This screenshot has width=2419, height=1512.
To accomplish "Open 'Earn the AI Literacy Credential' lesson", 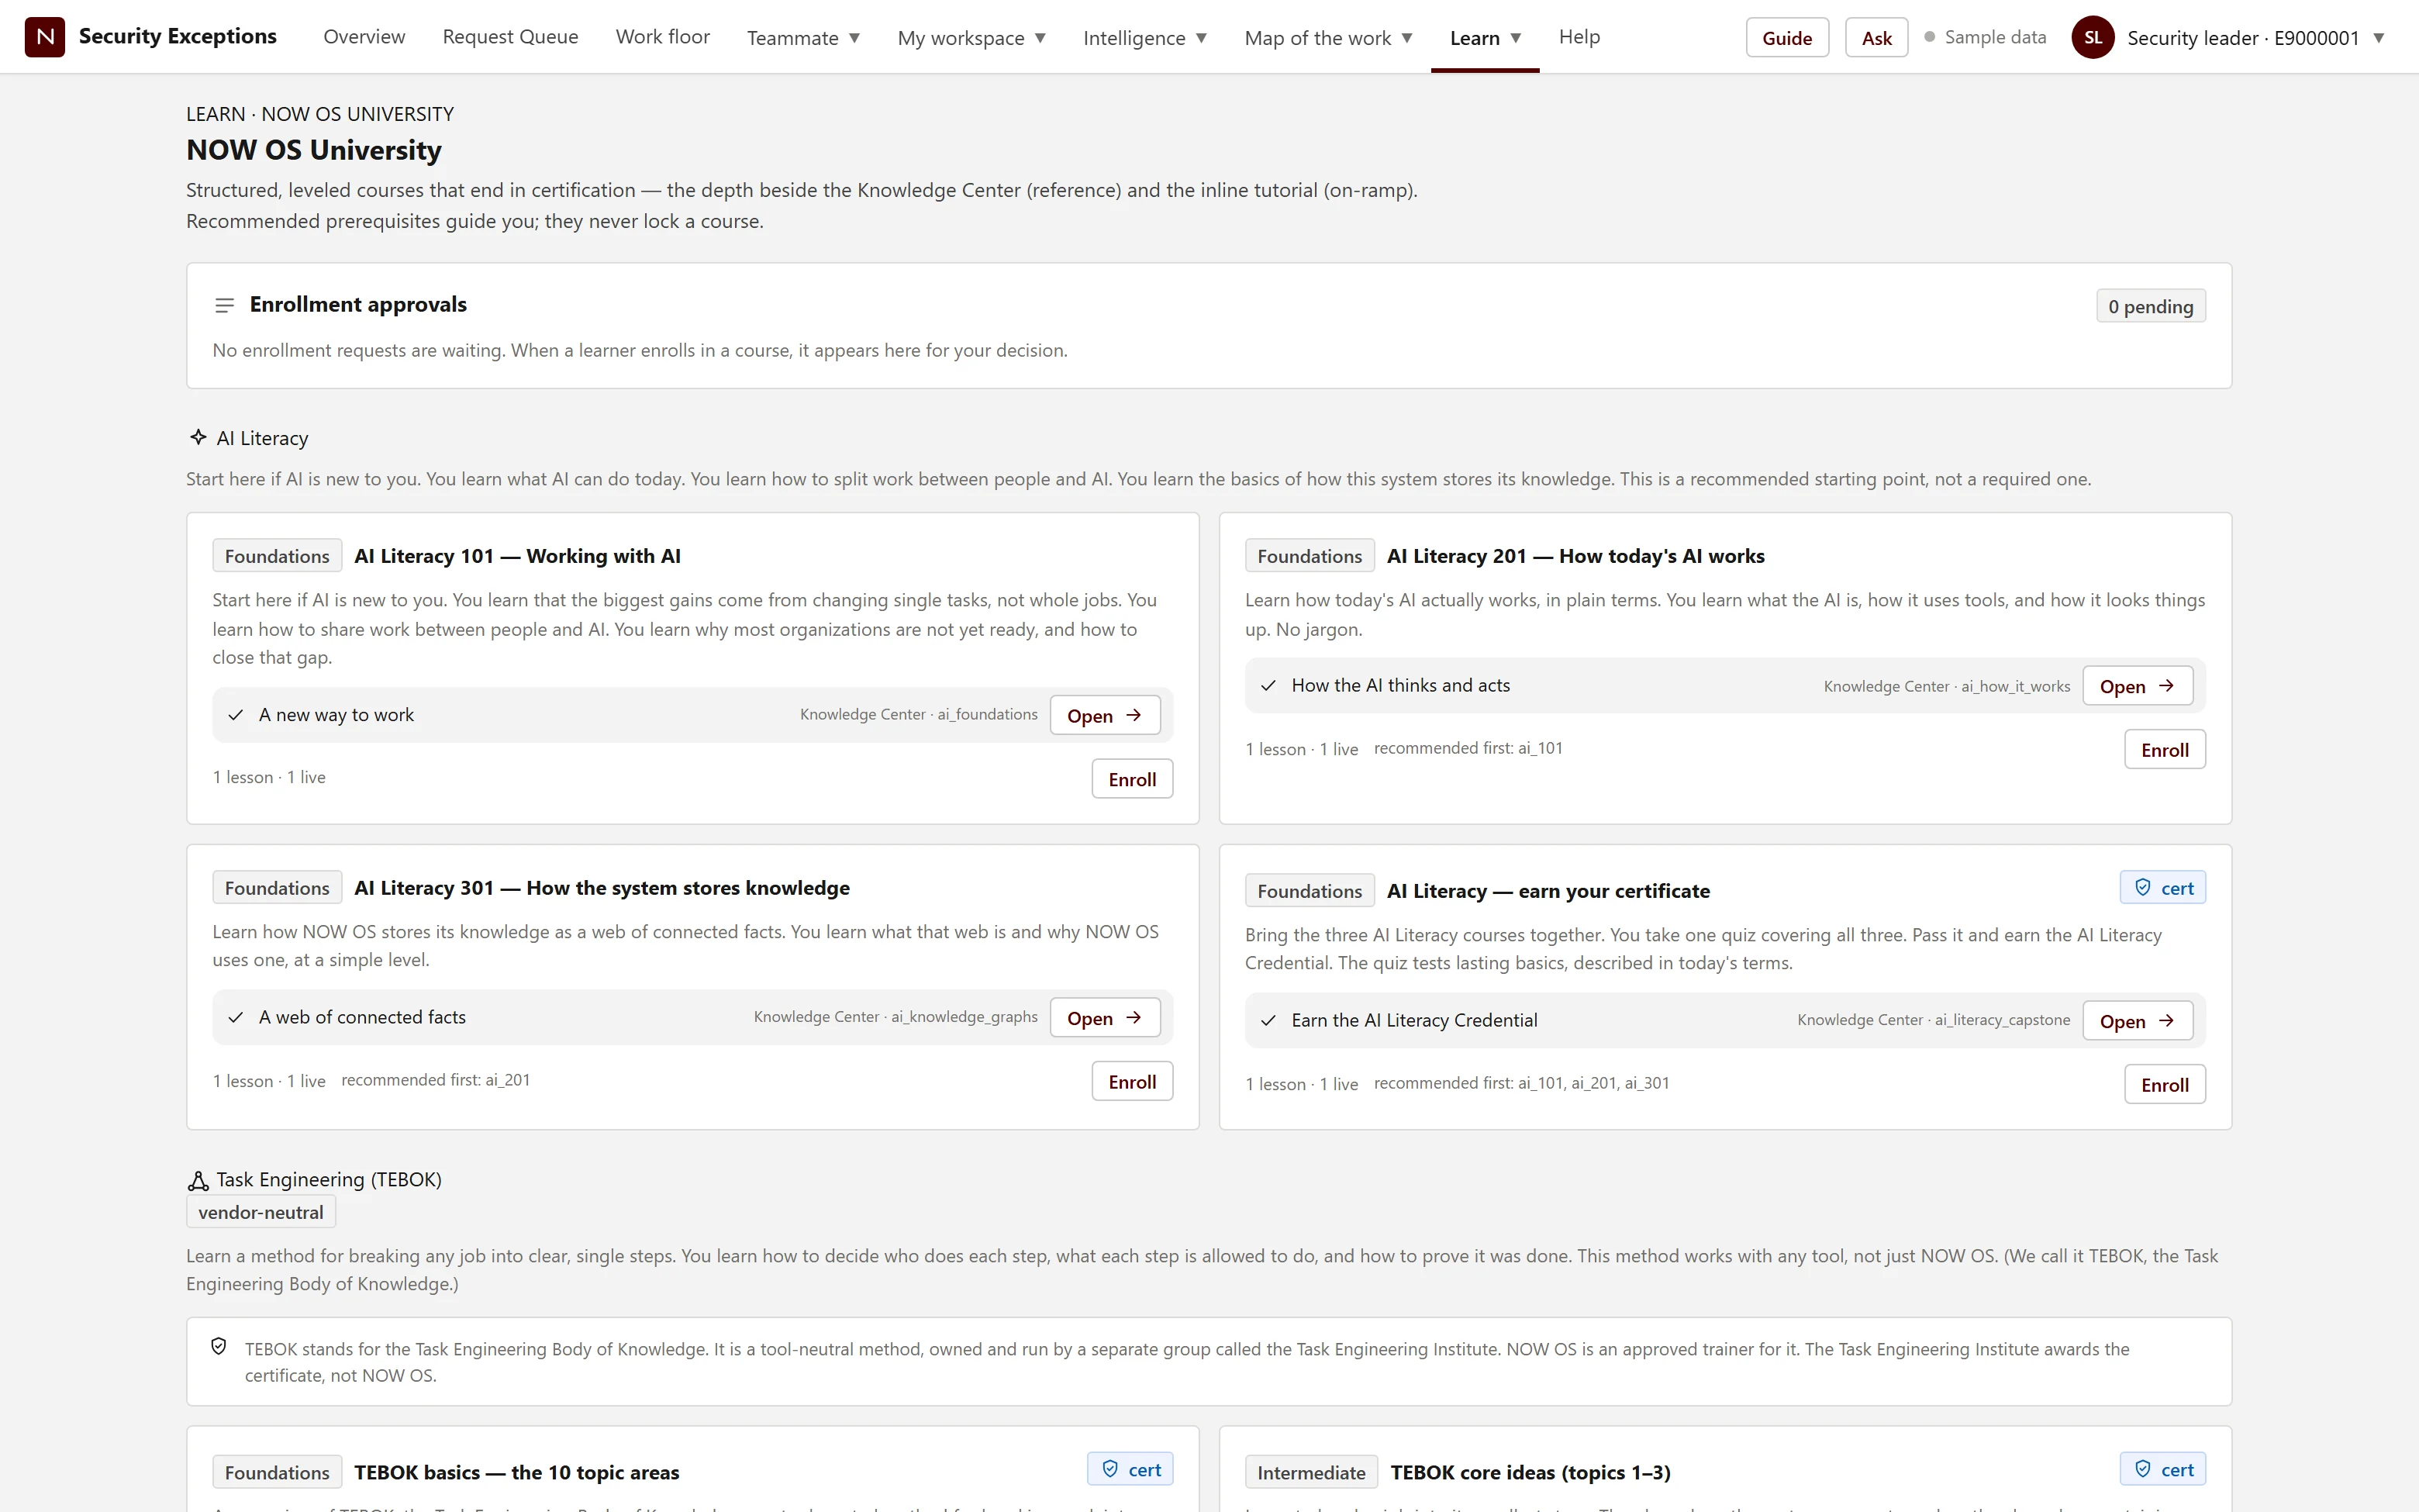I will pyautogui.click(x=2137, y=1021).
